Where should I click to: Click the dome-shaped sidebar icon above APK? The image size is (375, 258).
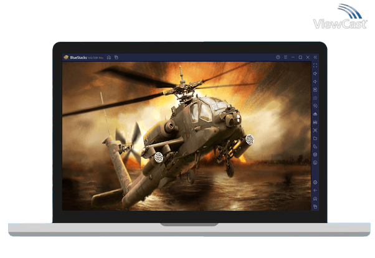(315, 114)
